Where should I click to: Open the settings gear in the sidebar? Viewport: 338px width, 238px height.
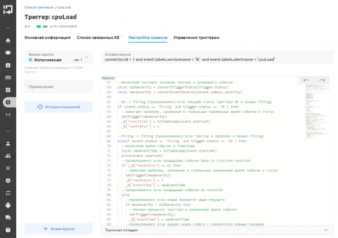click(x=8, y=180)
